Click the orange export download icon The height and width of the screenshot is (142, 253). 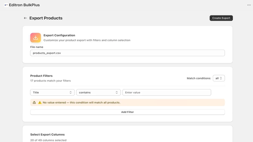(x=35, y=38)
